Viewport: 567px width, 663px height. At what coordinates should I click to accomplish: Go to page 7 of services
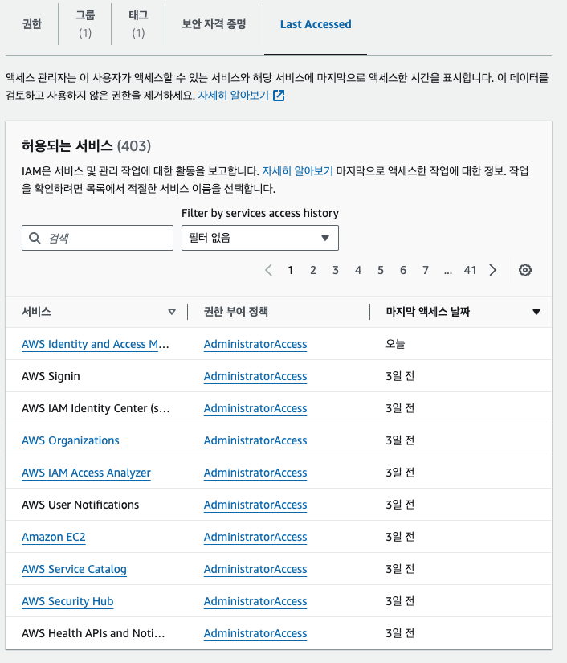[426, 270]
